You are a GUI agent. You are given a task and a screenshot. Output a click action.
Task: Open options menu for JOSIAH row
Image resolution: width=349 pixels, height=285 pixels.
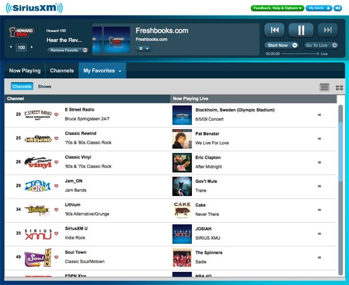[x=319, y=234]
